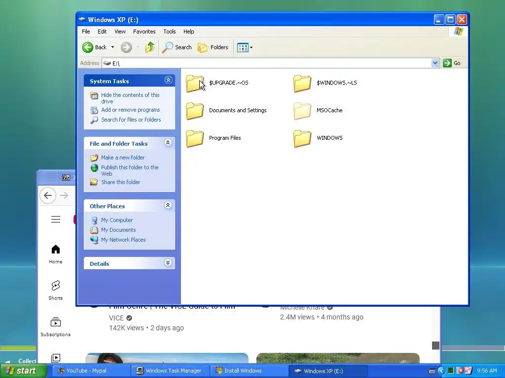Image resolution: width=505 pixels, height=378 pixels.
Task: Open My Documents from Other Places
Action: tap(118, 230)
